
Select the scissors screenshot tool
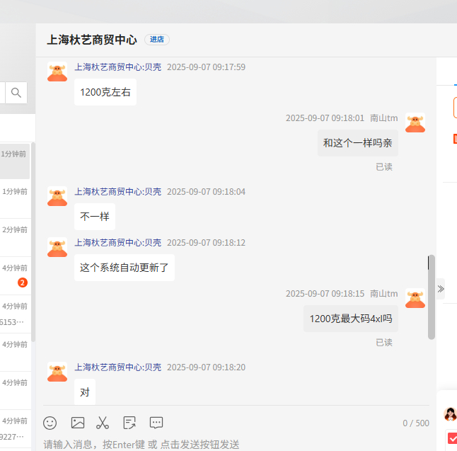pyautogui.click(x=103, y=423)
